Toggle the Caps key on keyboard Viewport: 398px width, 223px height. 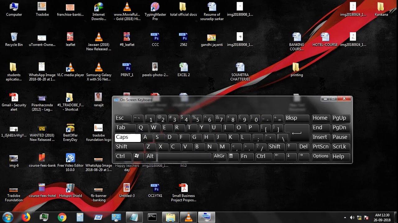128,138
